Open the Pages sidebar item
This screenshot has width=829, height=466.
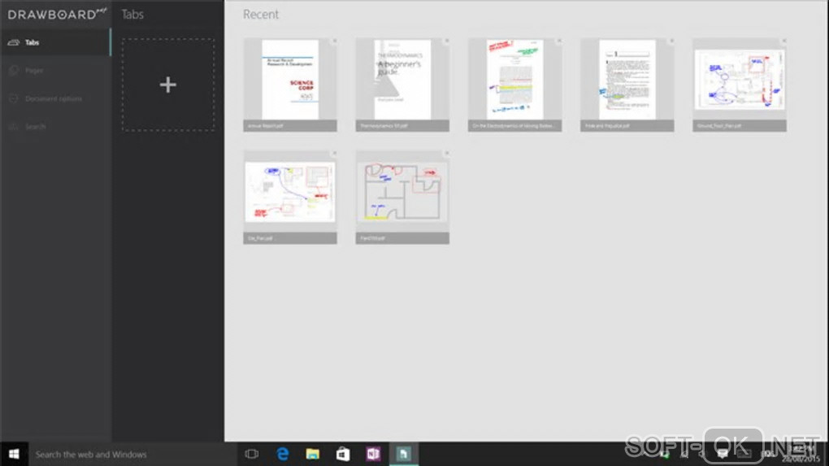[x=55, y=71]
